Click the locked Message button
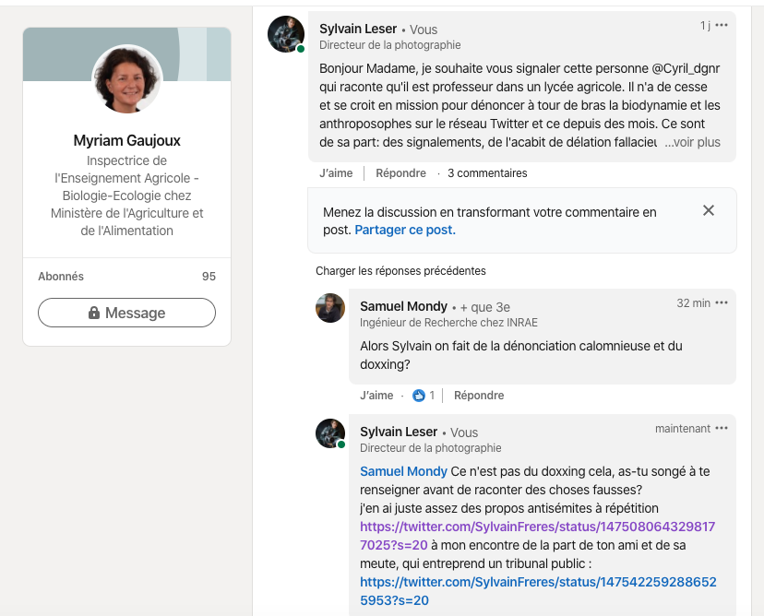Viewport: 764px width, 616px height. (126, 313)
